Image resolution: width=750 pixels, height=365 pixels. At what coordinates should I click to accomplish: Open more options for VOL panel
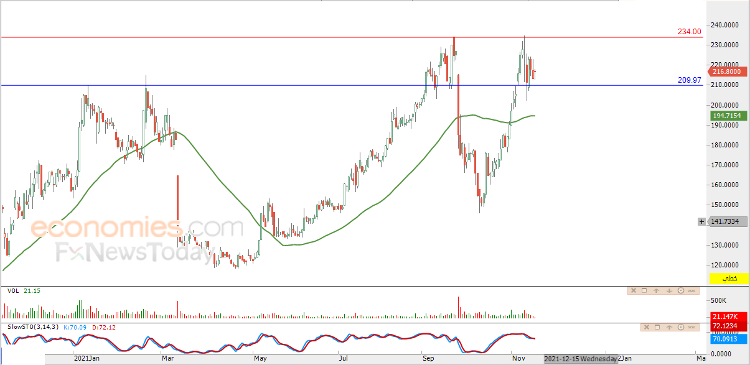[691, 290]
